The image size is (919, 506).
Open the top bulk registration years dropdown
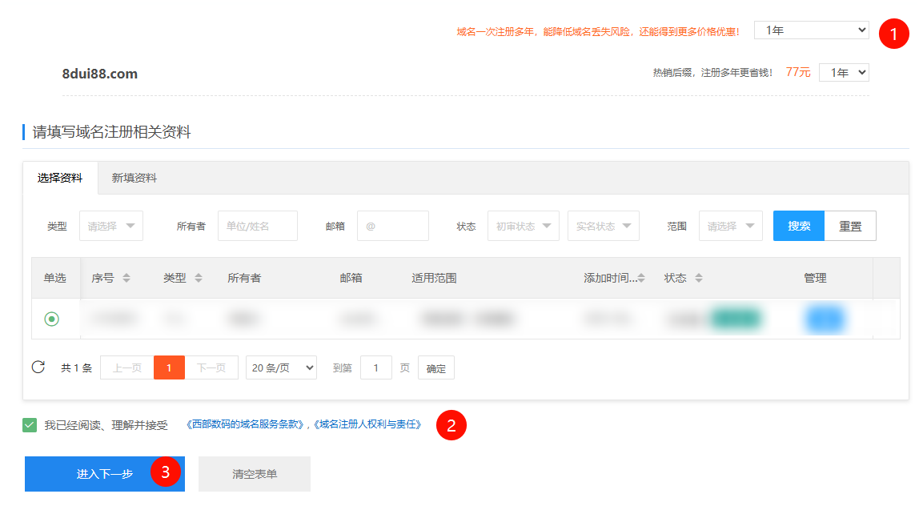point(811,30)
